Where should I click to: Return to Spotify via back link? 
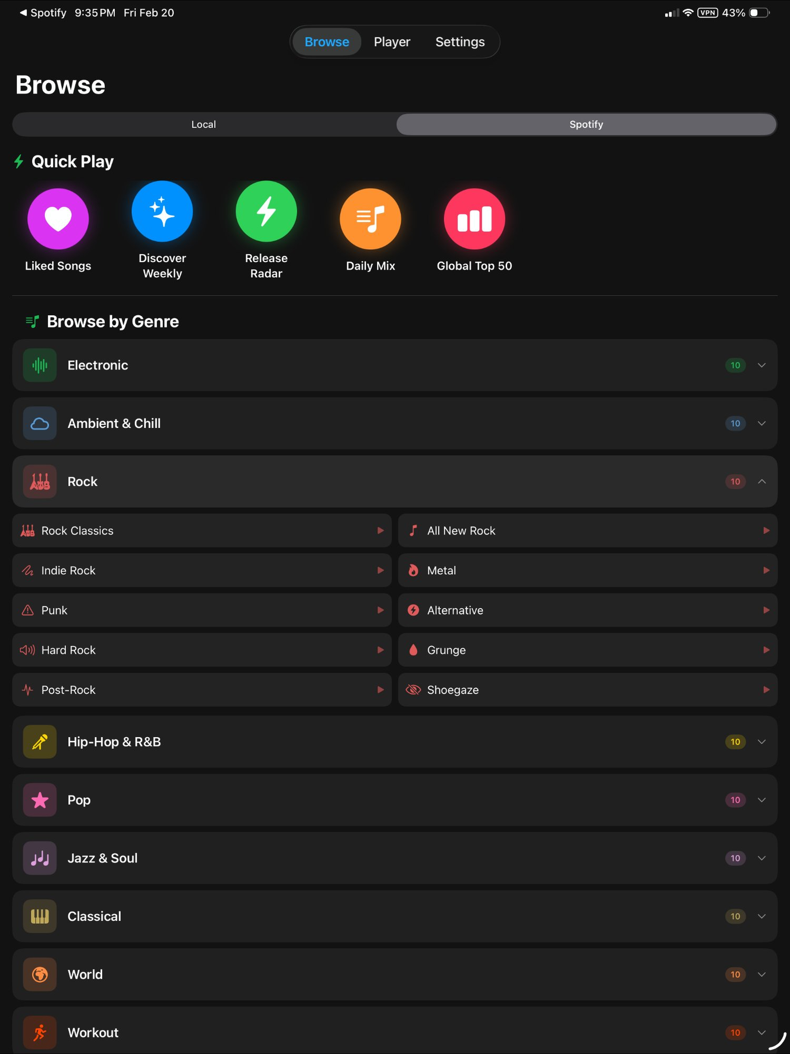[43, 13]
